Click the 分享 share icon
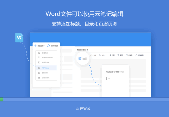Viewport: 169px width, 117px height. [x=110, y=55]
